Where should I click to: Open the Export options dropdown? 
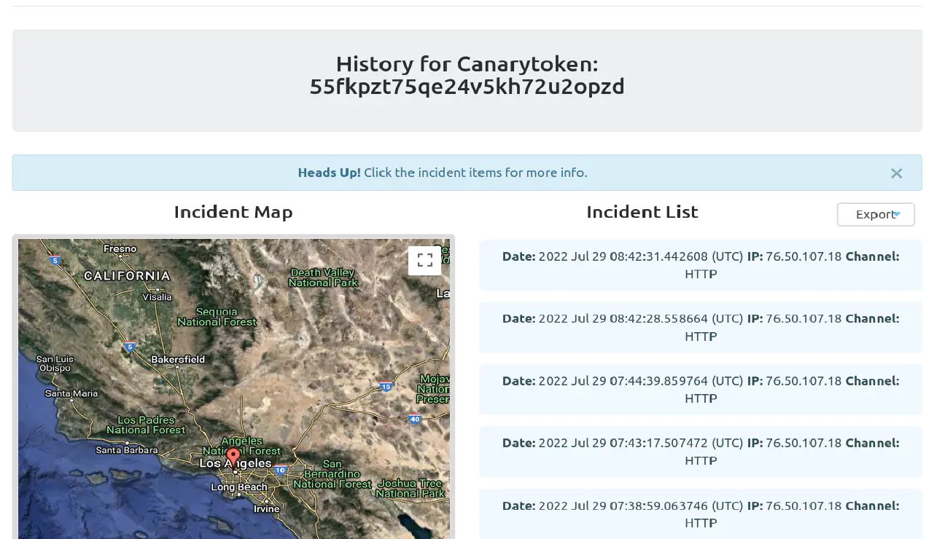[876, 214]
